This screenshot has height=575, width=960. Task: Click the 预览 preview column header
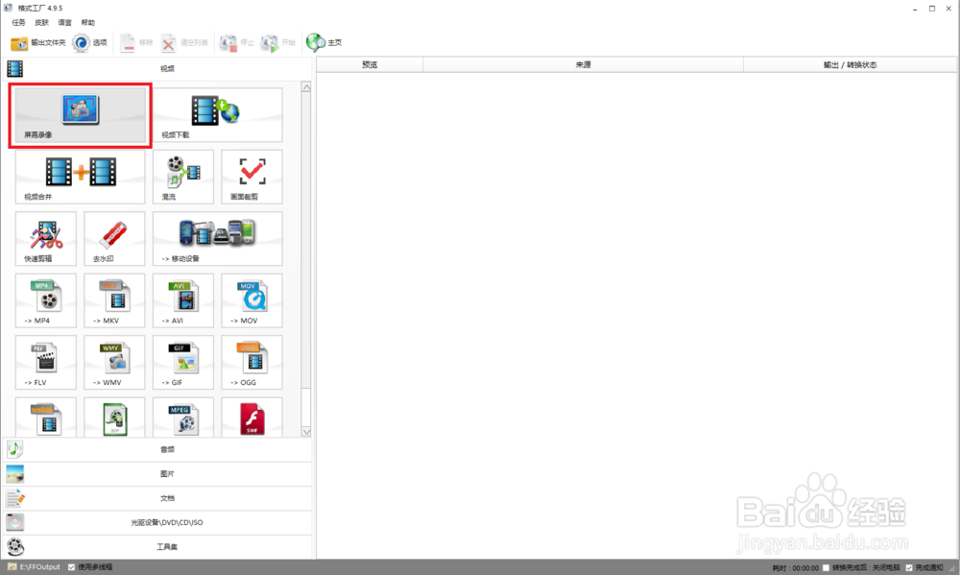370,64
